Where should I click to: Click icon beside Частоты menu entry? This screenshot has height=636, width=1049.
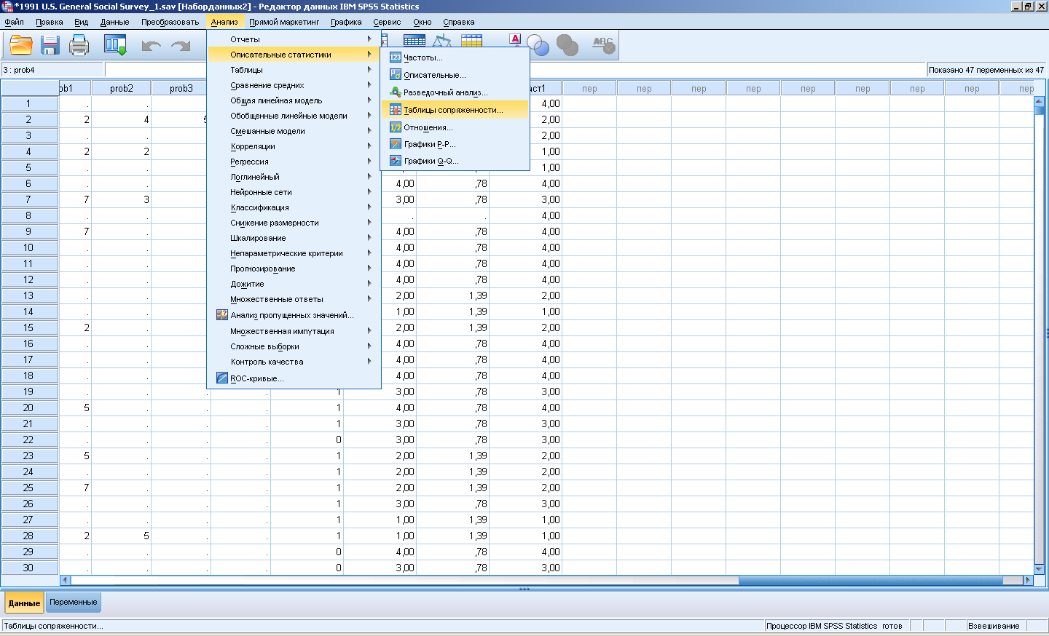[x=396, y=57]
